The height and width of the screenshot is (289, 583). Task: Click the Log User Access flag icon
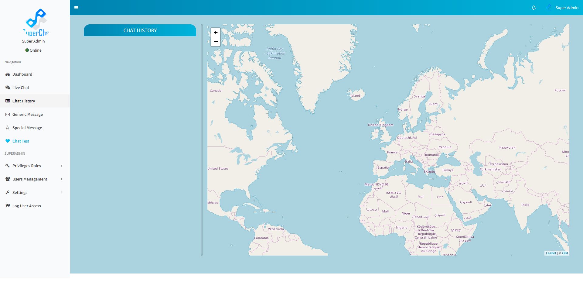tap(8, 206)
